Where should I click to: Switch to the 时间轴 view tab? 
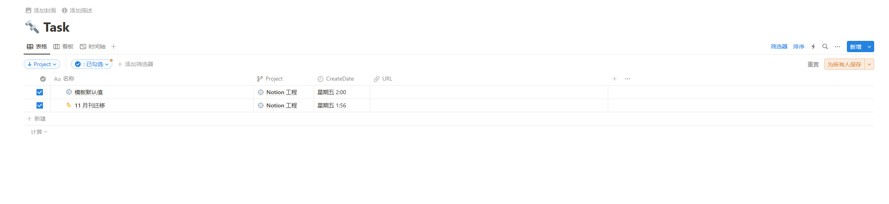[x=93, y=46]
